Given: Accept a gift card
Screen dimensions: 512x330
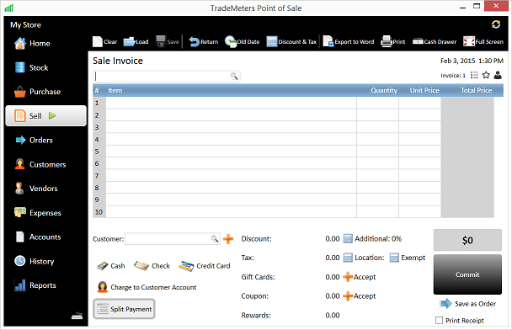Looking at the screenshot, I should (x=360, y=277).
